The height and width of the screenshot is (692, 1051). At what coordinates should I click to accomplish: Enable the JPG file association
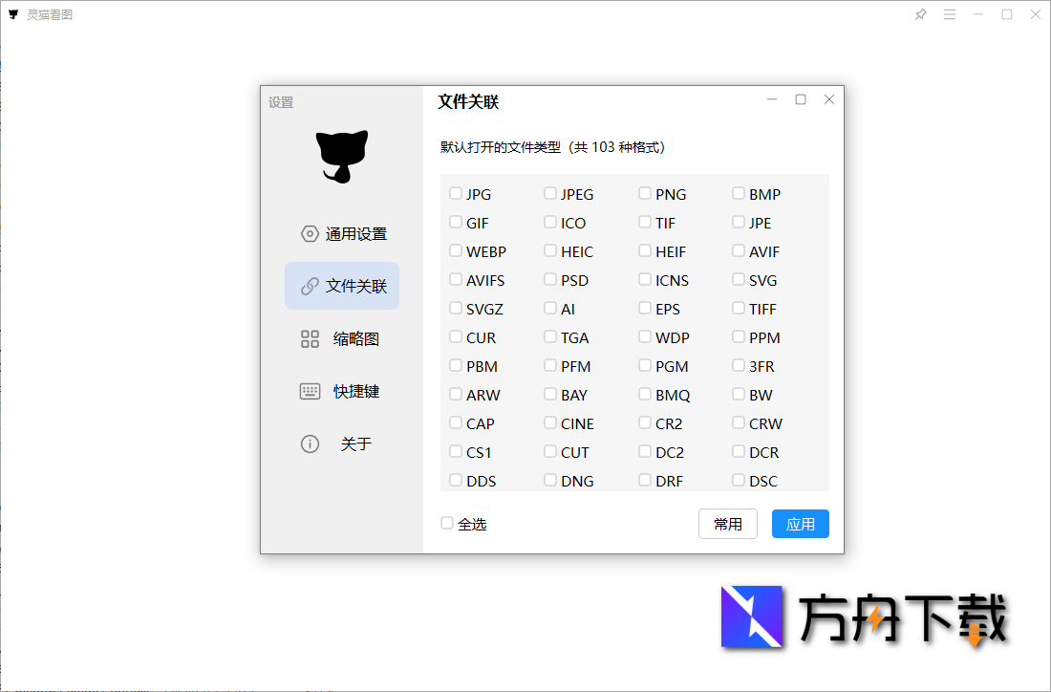[x=456, y=193]
